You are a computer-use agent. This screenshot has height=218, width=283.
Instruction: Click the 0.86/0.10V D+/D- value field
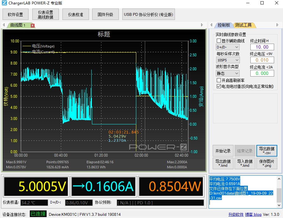coord(79,203)
